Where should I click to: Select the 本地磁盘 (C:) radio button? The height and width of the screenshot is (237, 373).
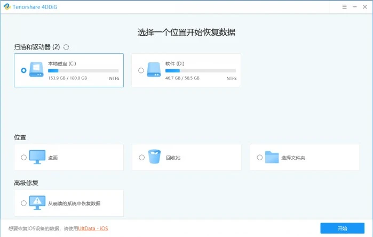23,70
